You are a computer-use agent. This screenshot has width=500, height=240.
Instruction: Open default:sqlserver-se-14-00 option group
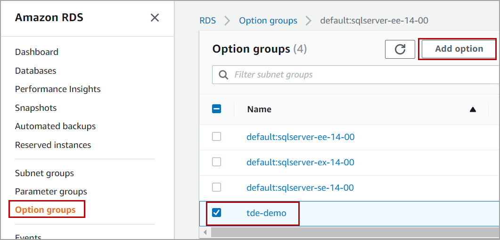pyautogui.click(x=300, y=187)
